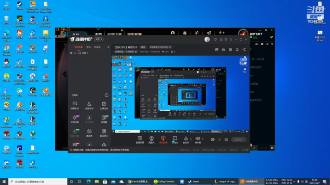This screenshot has width=330, height=185.
Task: Open 歌词助手 tool in the toolbox
Action: click(x=104, y=133)
